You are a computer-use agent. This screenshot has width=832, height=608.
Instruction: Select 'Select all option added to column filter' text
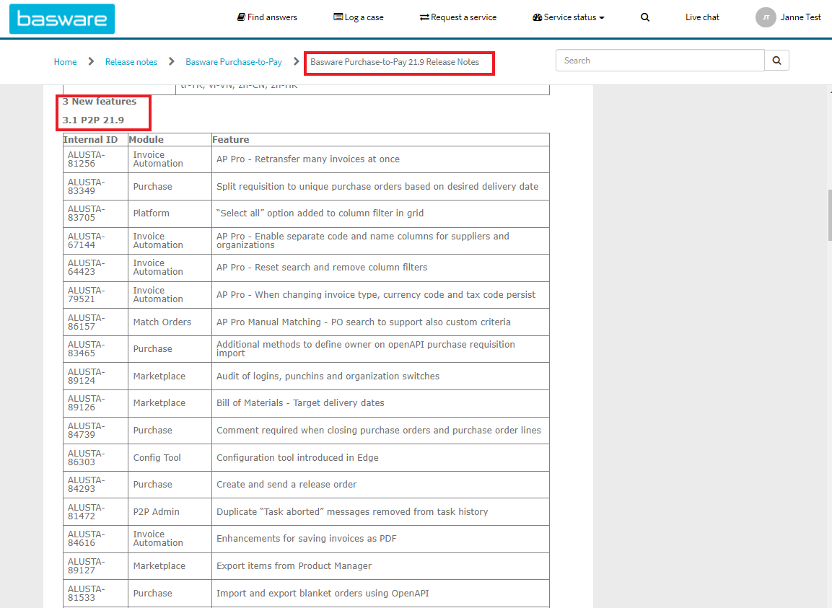320,213
